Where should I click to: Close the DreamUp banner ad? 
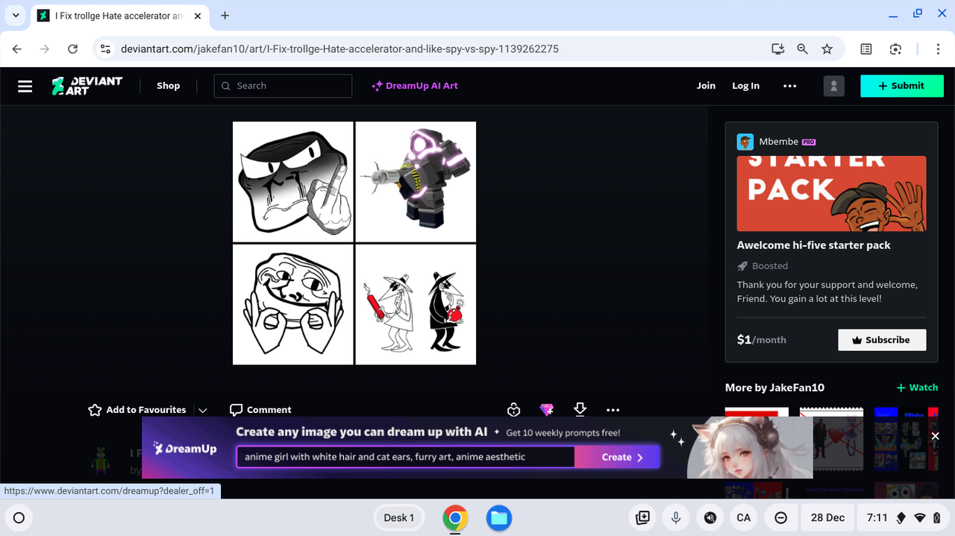point(935,436)
